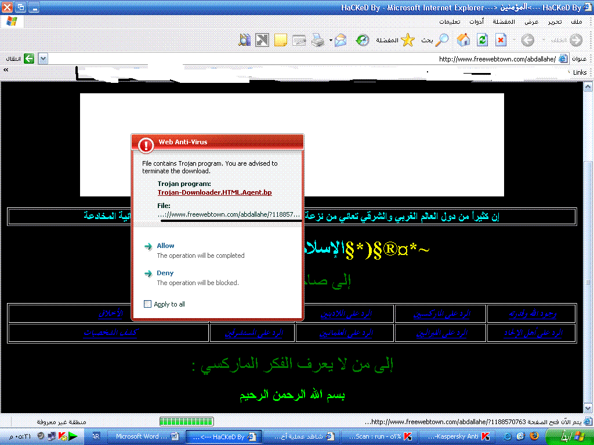594x445 pixels.
Task: Click the Internet Explorer quick launch icon
Action: pos(508,436)
